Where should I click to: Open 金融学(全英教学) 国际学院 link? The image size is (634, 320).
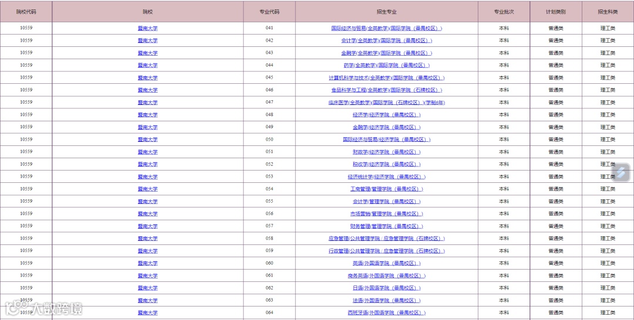tap(386, 53)
